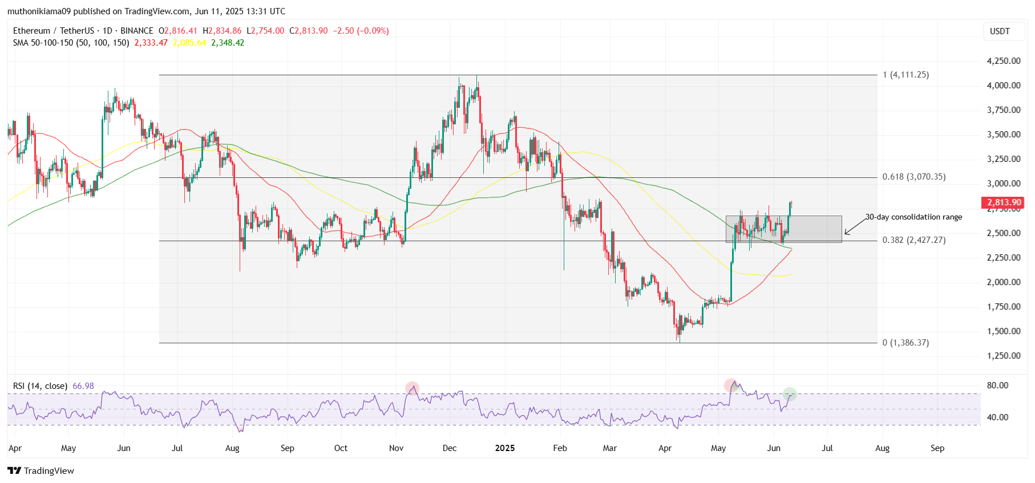Click the Ethereum / TetherUS symbol title
Image resolution: width=1035 pixels, height=483 pixels.
coord(53,31)
